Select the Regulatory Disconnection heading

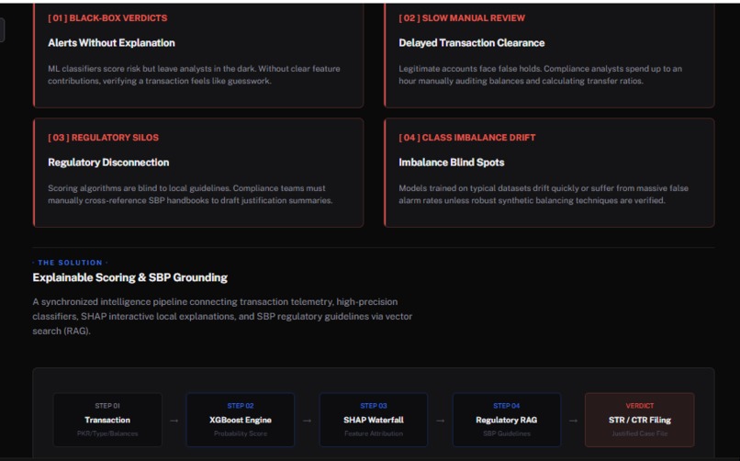tap(108, 163)
